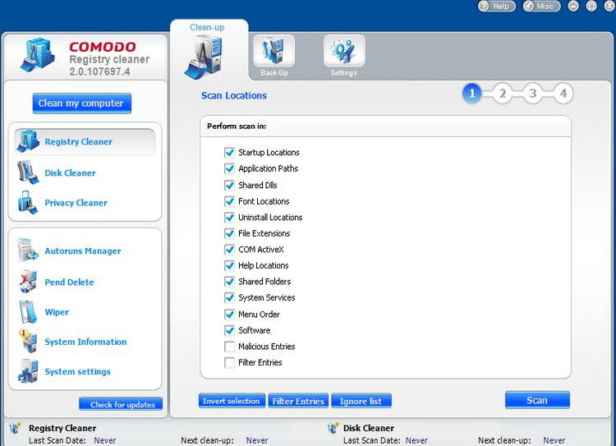Screen dimensions: 616x446
Task: Open Autoruns Manager
Action: coord(83,251)
